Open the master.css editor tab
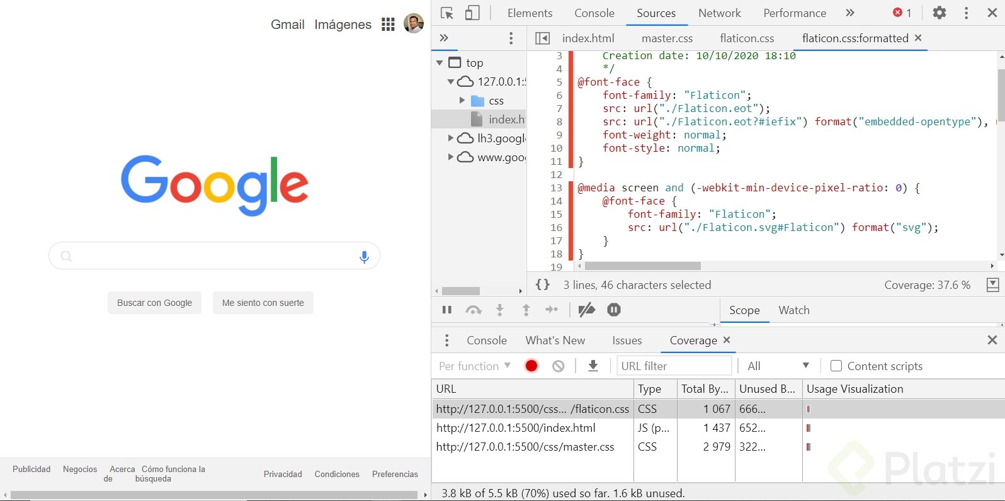 tap(667, 38)
